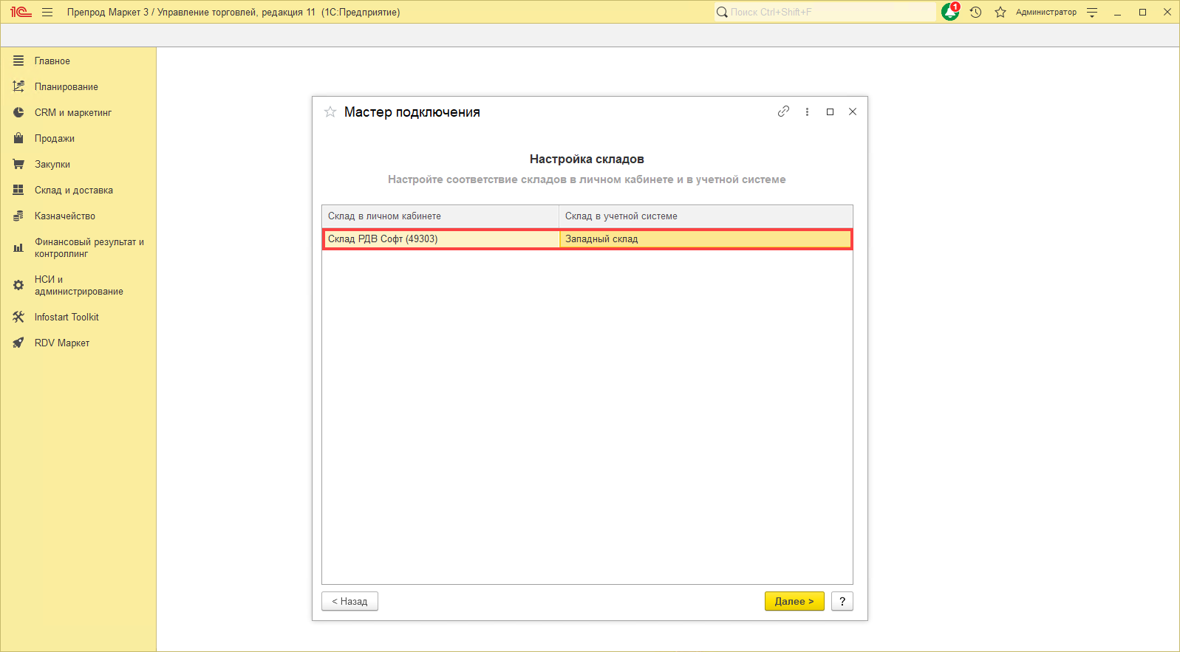This screenshot has width=1180, height=652.
Task: Open service settings menu beside Администратор
Action: pyautogui.click(x=1092, y=12)
